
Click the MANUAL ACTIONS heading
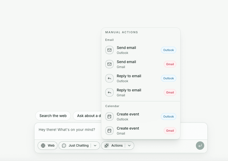click(x=121, y=32)
